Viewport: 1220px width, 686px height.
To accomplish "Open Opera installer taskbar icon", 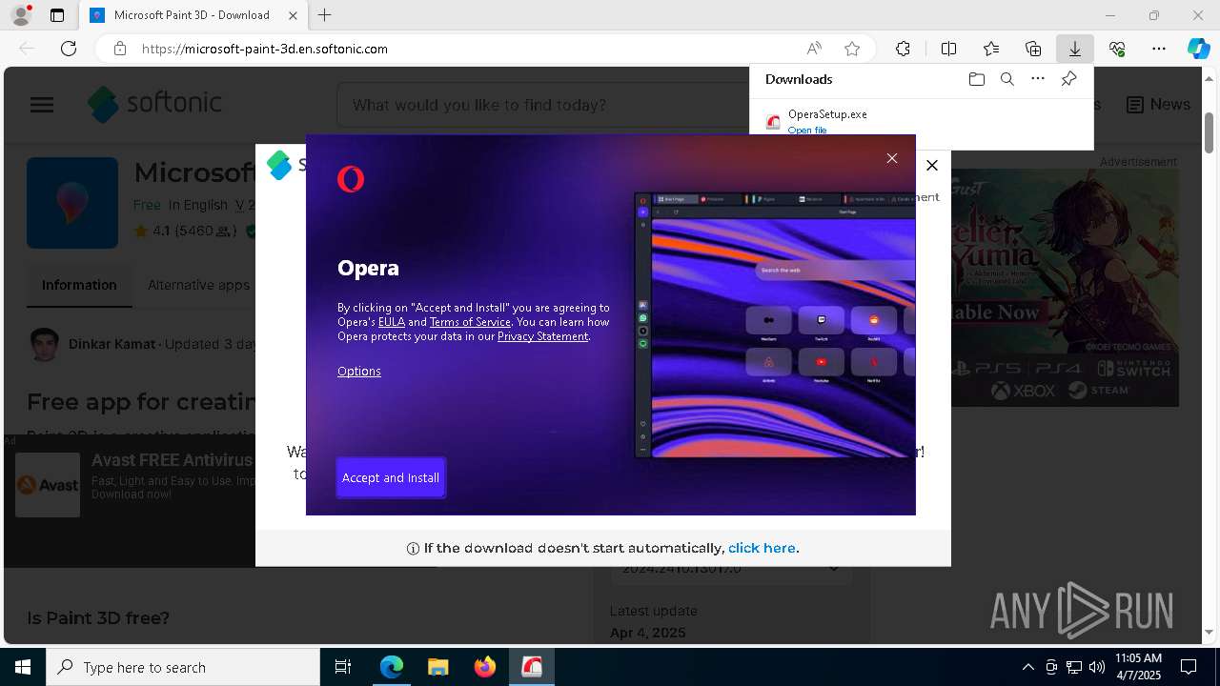I will click(531, 667).
